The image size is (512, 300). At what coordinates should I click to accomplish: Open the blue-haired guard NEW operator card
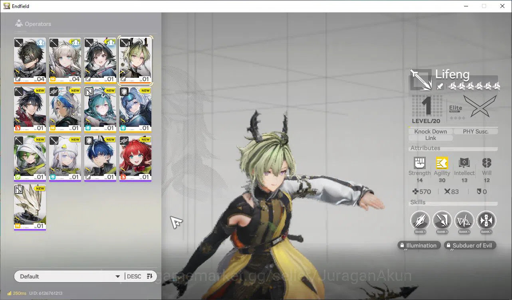coord(100,159)
